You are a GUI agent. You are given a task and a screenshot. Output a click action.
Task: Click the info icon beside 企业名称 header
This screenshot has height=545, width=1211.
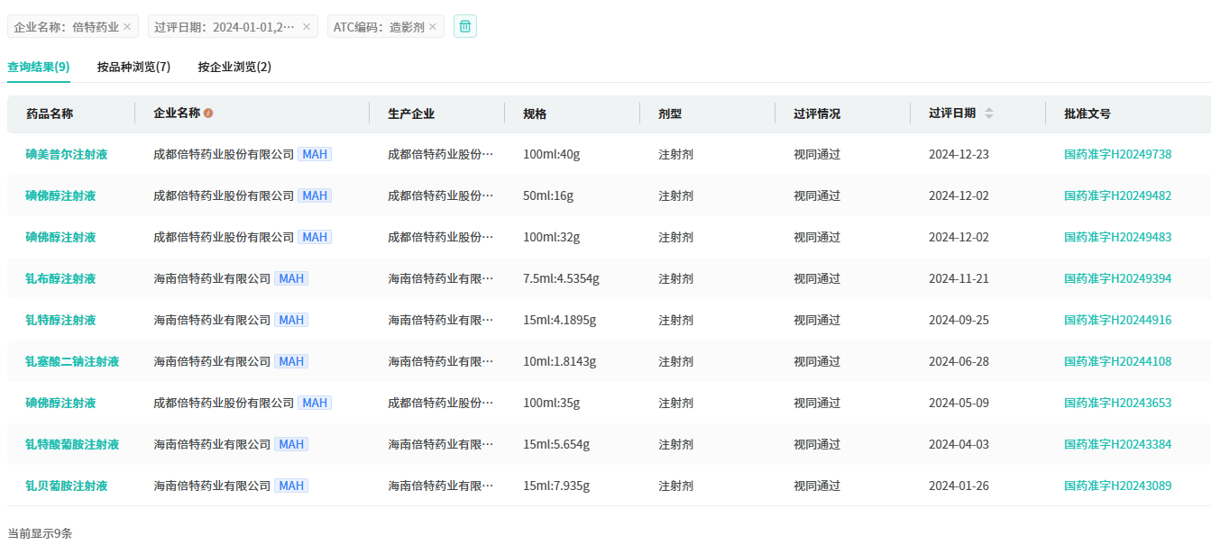(x=208, y=114)
